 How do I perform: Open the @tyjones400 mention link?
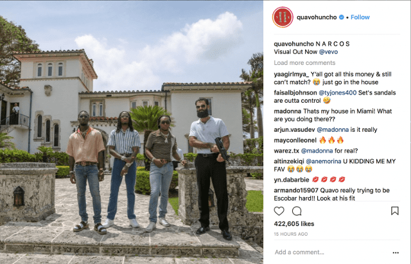(338, 92)
